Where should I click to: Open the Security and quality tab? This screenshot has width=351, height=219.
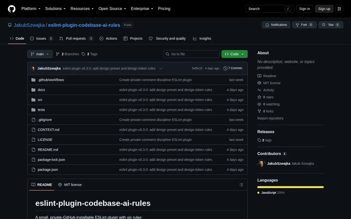(167, 39)
